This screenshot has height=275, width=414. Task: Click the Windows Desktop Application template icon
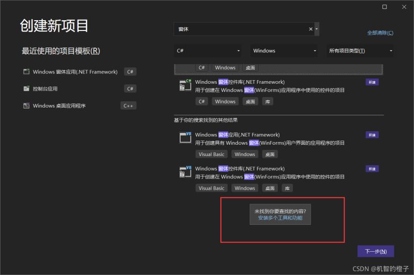tap(26, 106)
